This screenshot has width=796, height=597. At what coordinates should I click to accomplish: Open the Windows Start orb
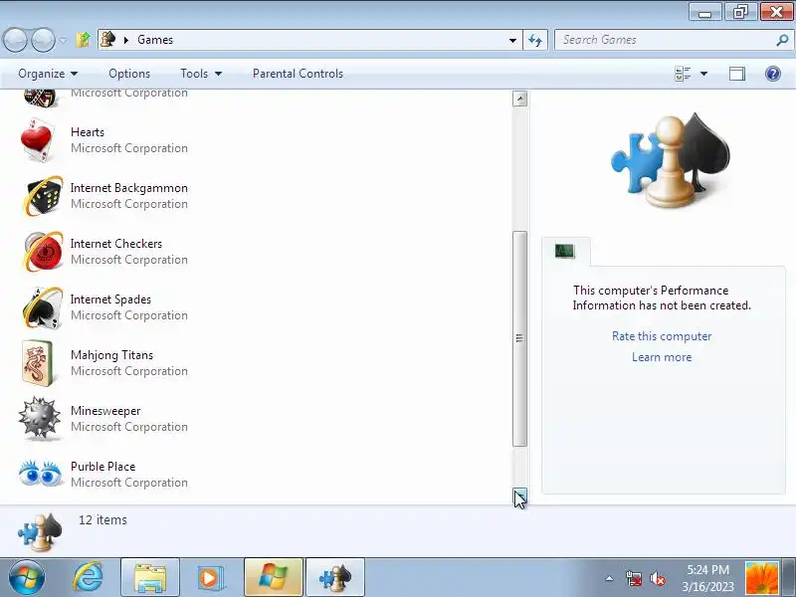click(x=27, y=577)
